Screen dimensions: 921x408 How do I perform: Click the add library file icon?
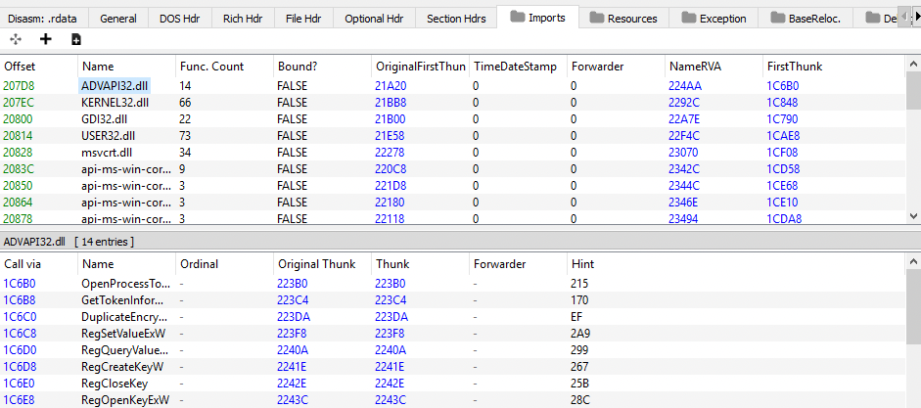[x=76, y=39]
